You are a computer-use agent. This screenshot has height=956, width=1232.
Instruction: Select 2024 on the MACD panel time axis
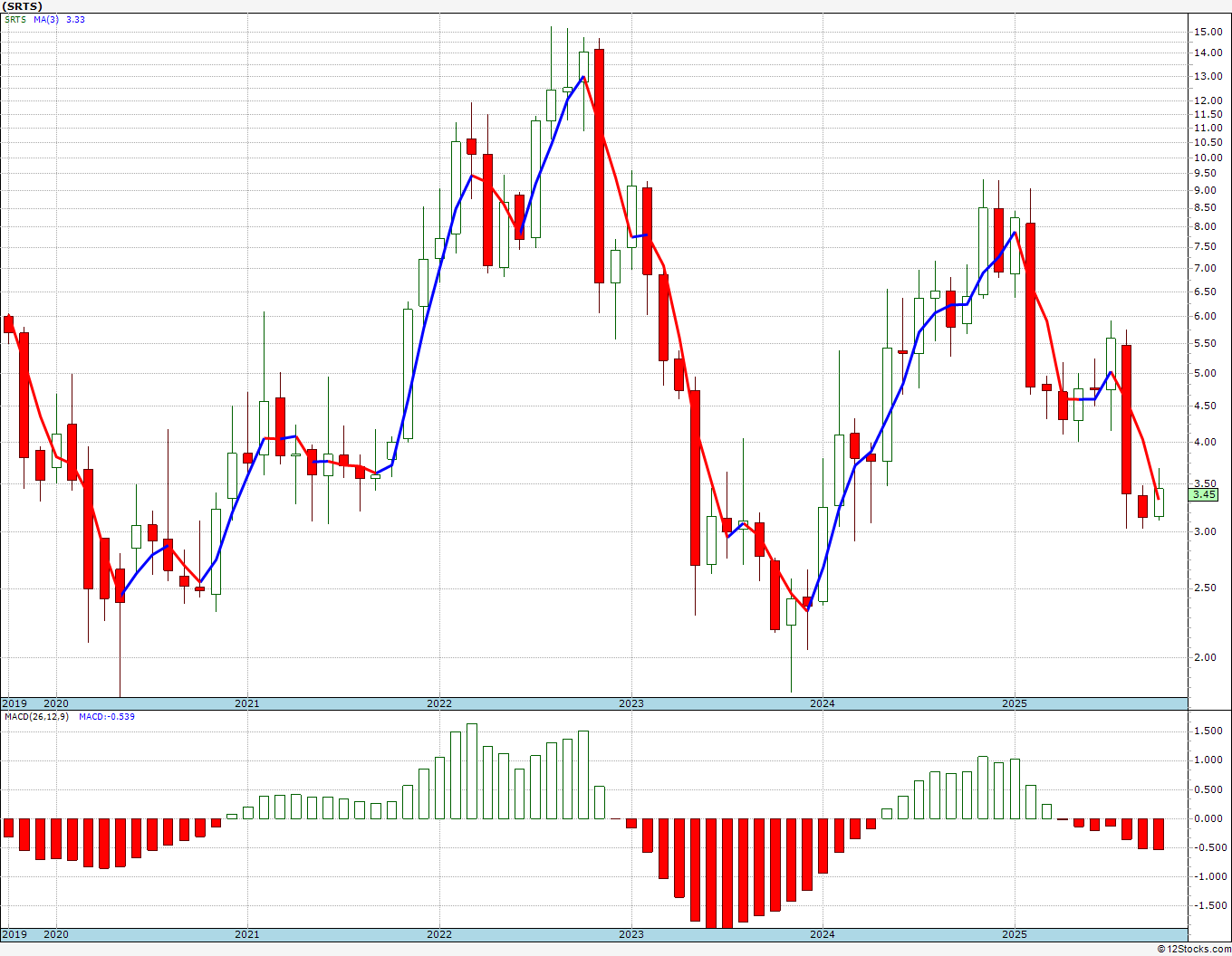click(822, 934)
